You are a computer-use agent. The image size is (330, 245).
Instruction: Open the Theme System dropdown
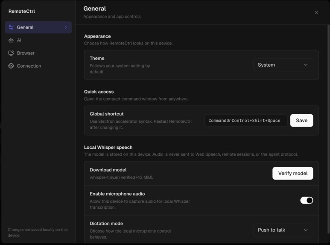click(x=283, y=65)
